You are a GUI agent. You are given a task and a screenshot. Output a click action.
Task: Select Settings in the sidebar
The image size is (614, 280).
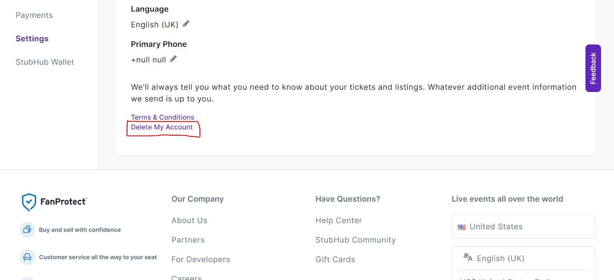coord(32,39)
